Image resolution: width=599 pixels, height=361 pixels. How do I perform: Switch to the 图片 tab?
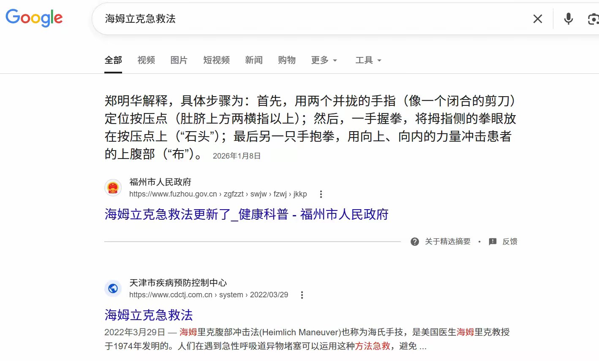[179, 60]
